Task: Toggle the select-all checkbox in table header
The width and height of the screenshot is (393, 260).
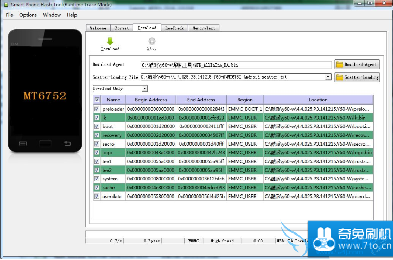Action: click(97, 100)
